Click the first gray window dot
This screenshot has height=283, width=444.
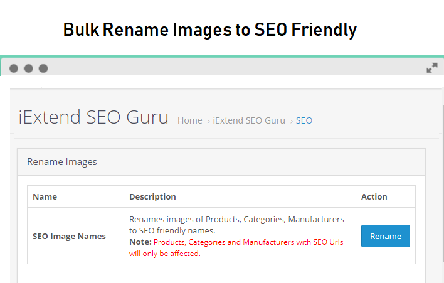pyautogui.click(x=14, y=68)
